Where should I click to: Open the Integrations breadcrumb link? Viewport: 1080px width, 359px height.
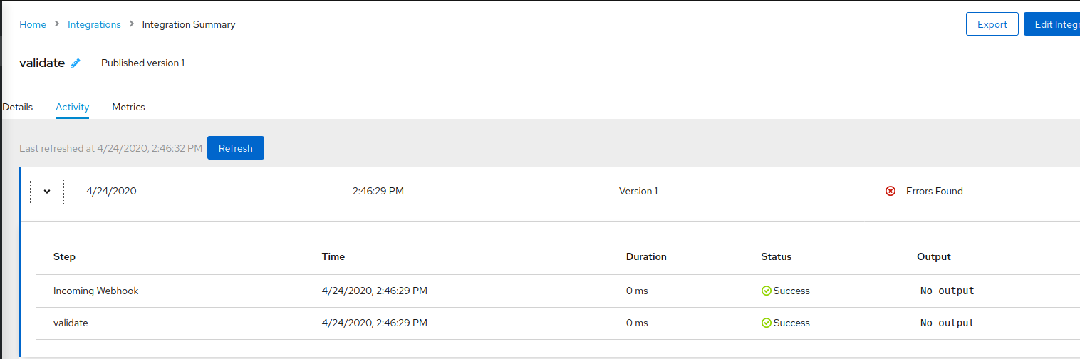tap(94, 24)
